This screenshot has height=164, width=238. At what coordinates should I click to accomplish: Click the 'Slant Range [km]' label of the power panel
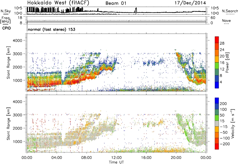pyautogui.click(x=8, y=62)
